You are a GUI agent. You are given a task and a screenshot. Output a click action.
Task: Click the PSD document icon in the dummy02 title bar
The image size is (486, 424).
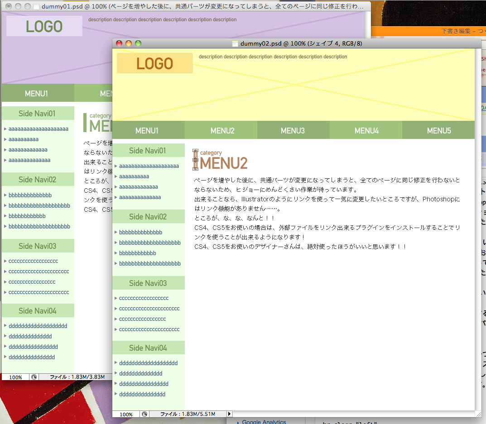tap(235, 43)
